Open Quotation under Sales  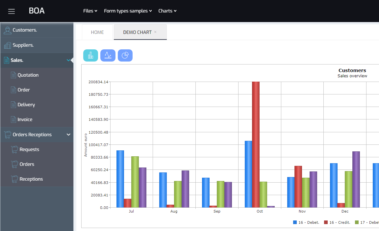coord(37,75)
